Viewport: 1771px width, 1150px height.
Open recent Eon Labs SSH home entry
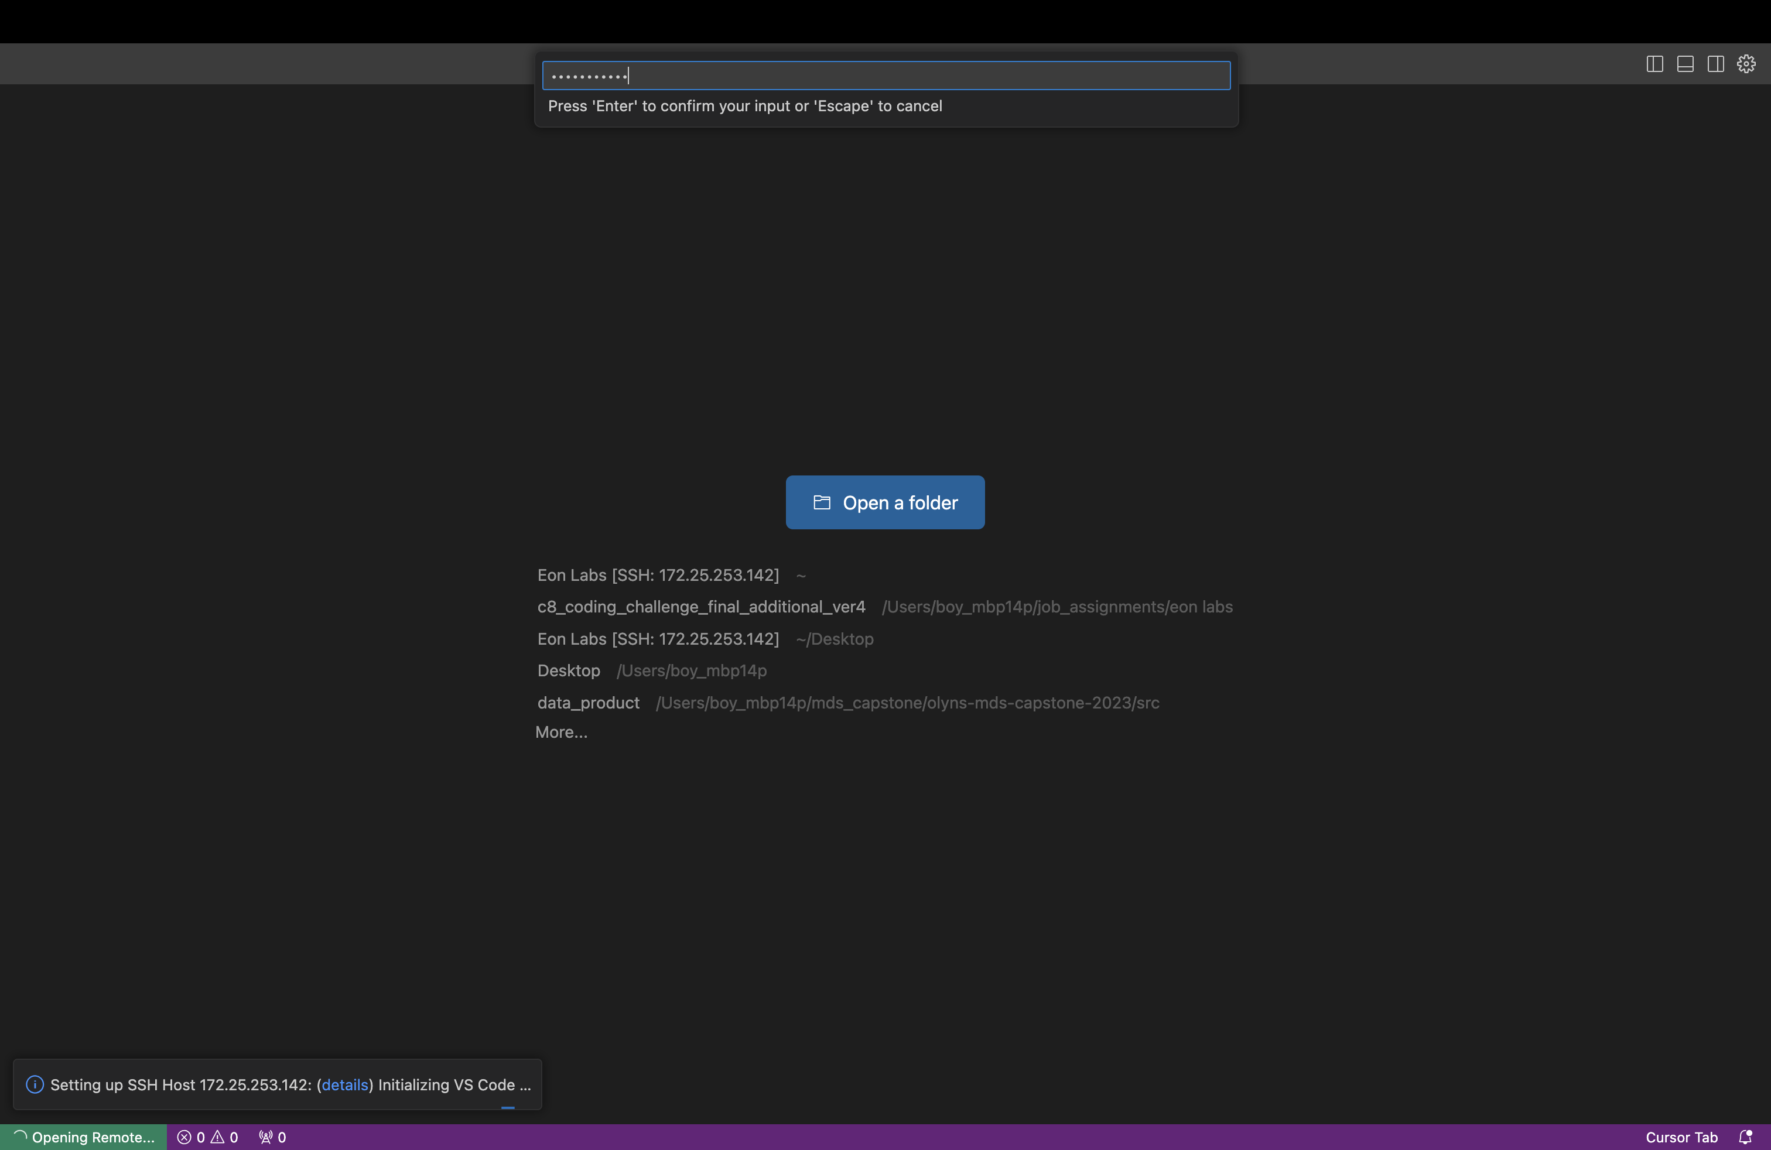[x=658, y=575]
